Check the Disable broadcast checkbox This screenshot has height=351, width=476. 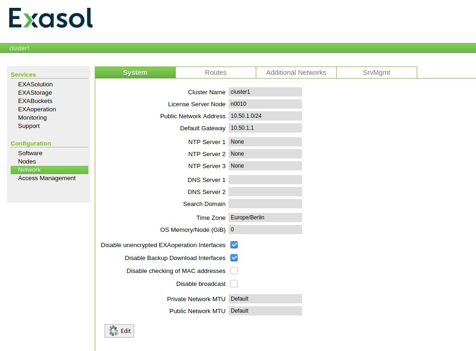tap(234, 284)
